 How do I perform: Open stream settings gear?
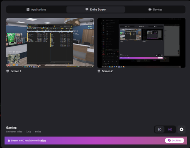[x=182, y=129]
